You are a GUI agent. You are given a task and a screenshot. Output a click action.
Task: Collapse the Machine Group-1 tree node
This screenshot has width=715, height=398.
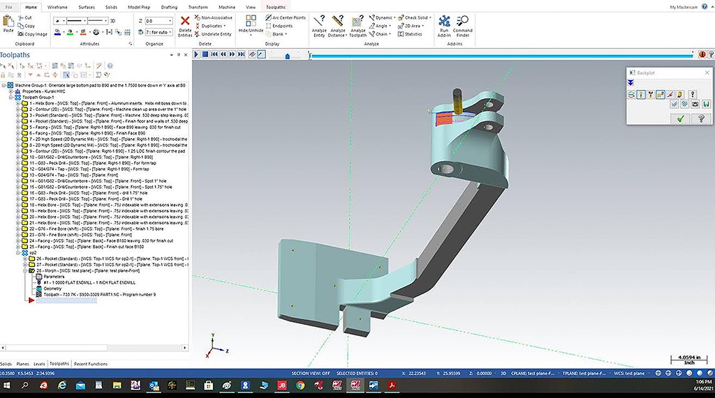point(3,85)
